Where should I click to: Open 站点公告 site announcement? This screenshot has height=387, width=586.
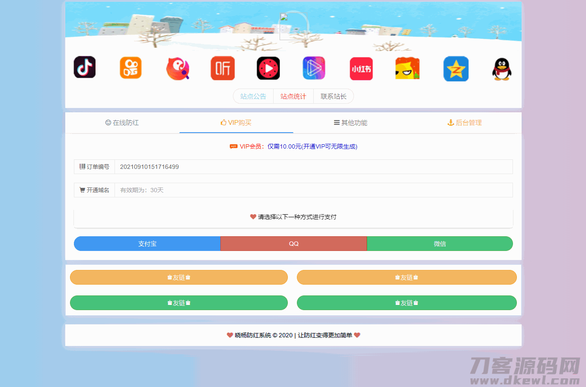click(253, 96)
